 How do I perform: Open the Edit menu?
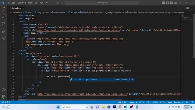pyautogui.click(x=13, y=3)
